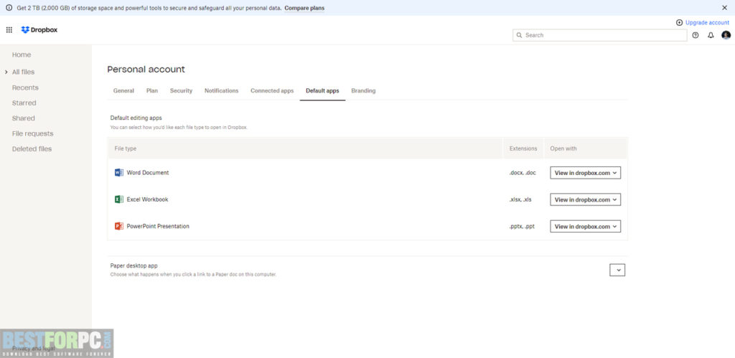Go to Home in sidebar
Viewport: 735px width, 358px height.
[x=22, y=55]
